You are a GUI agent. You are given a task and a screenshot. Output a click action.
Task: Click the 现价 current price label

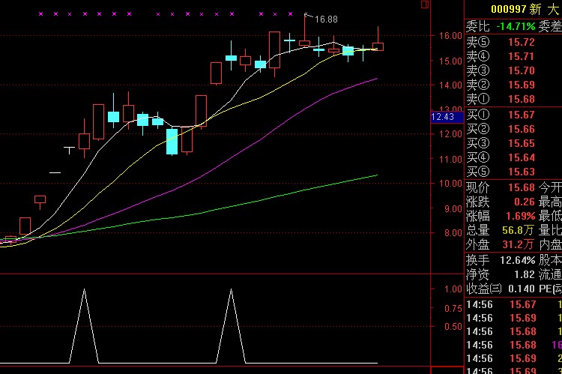478,187
